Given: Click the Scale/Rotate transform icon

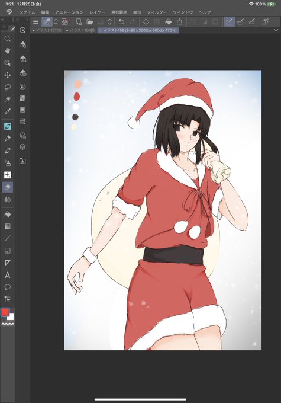Looking at the screenshot, I should 180,22.
